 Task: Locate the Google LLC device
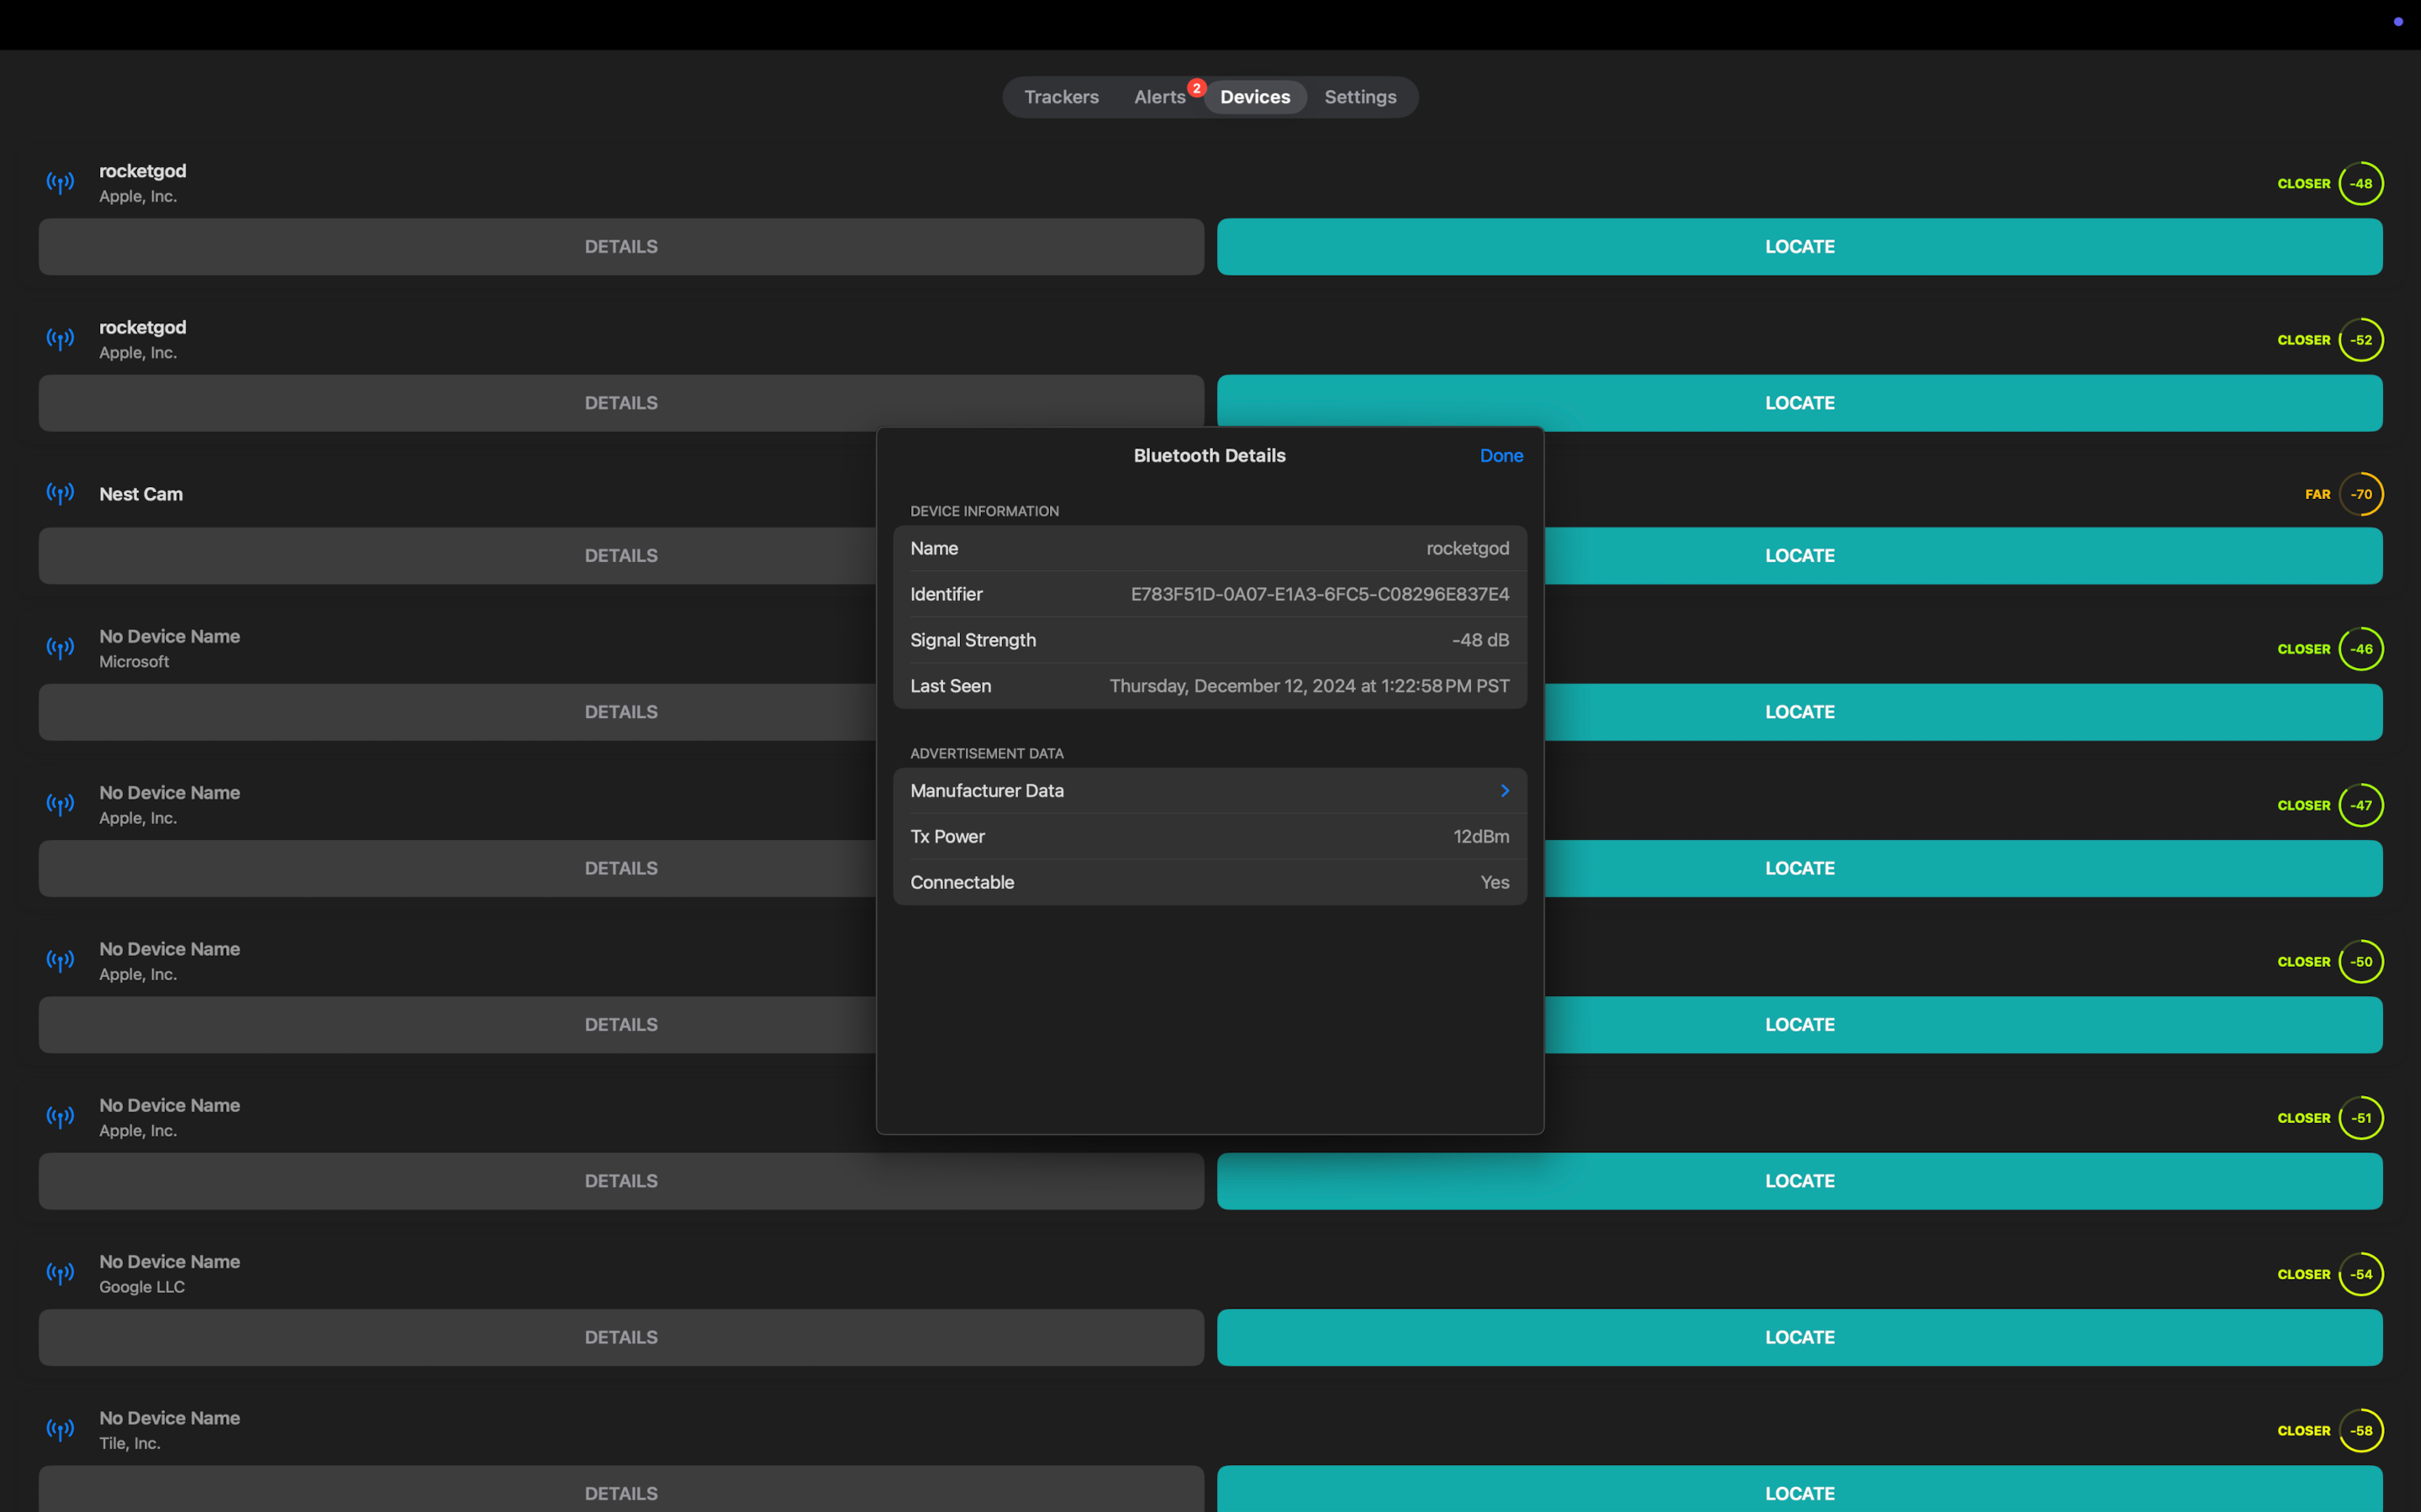(1800, 1338)
